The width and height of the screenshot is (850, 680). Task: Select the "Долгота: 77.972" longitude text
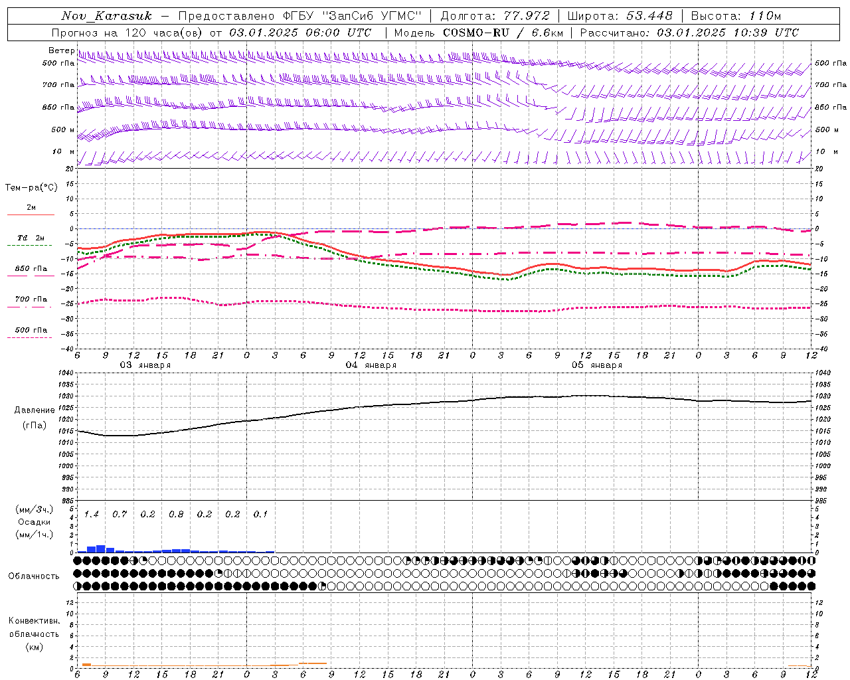coord(495,16)
